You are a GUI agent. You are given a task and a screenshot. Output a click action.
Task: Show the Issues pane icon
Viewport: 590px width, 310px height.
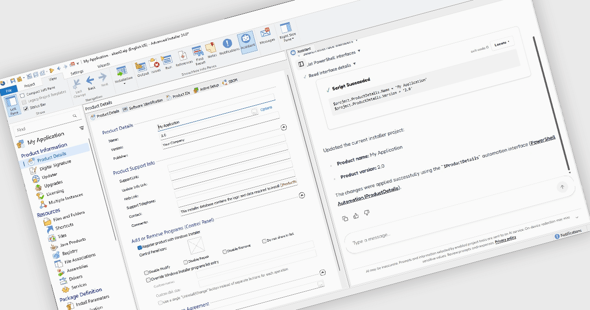pyautogui.click(x=155, y=64)
